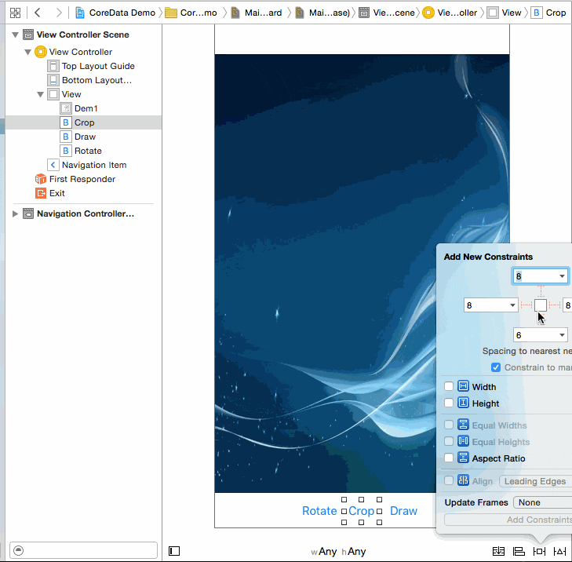The height and width of the screenshot is (562, 572).
Task: Open the Pin constraints icon
Action: [539, 551]
